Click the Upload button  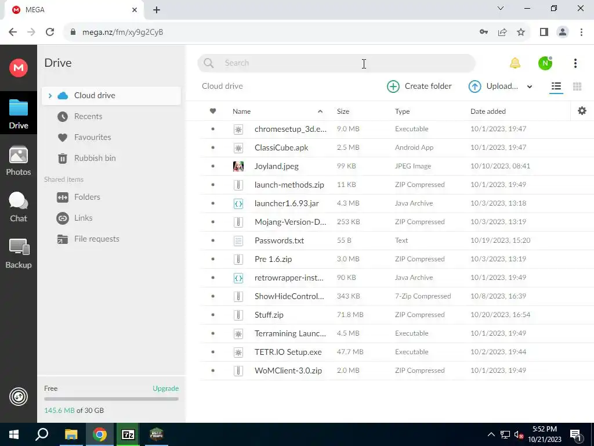493,87
